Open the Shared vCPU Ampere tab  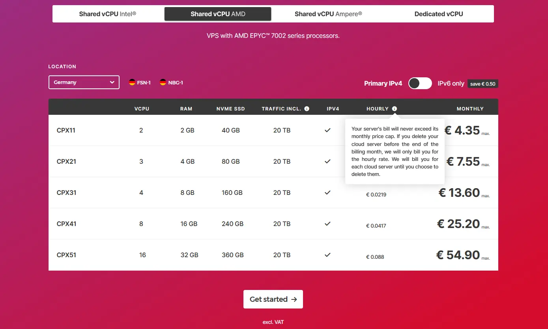(328, 14)
